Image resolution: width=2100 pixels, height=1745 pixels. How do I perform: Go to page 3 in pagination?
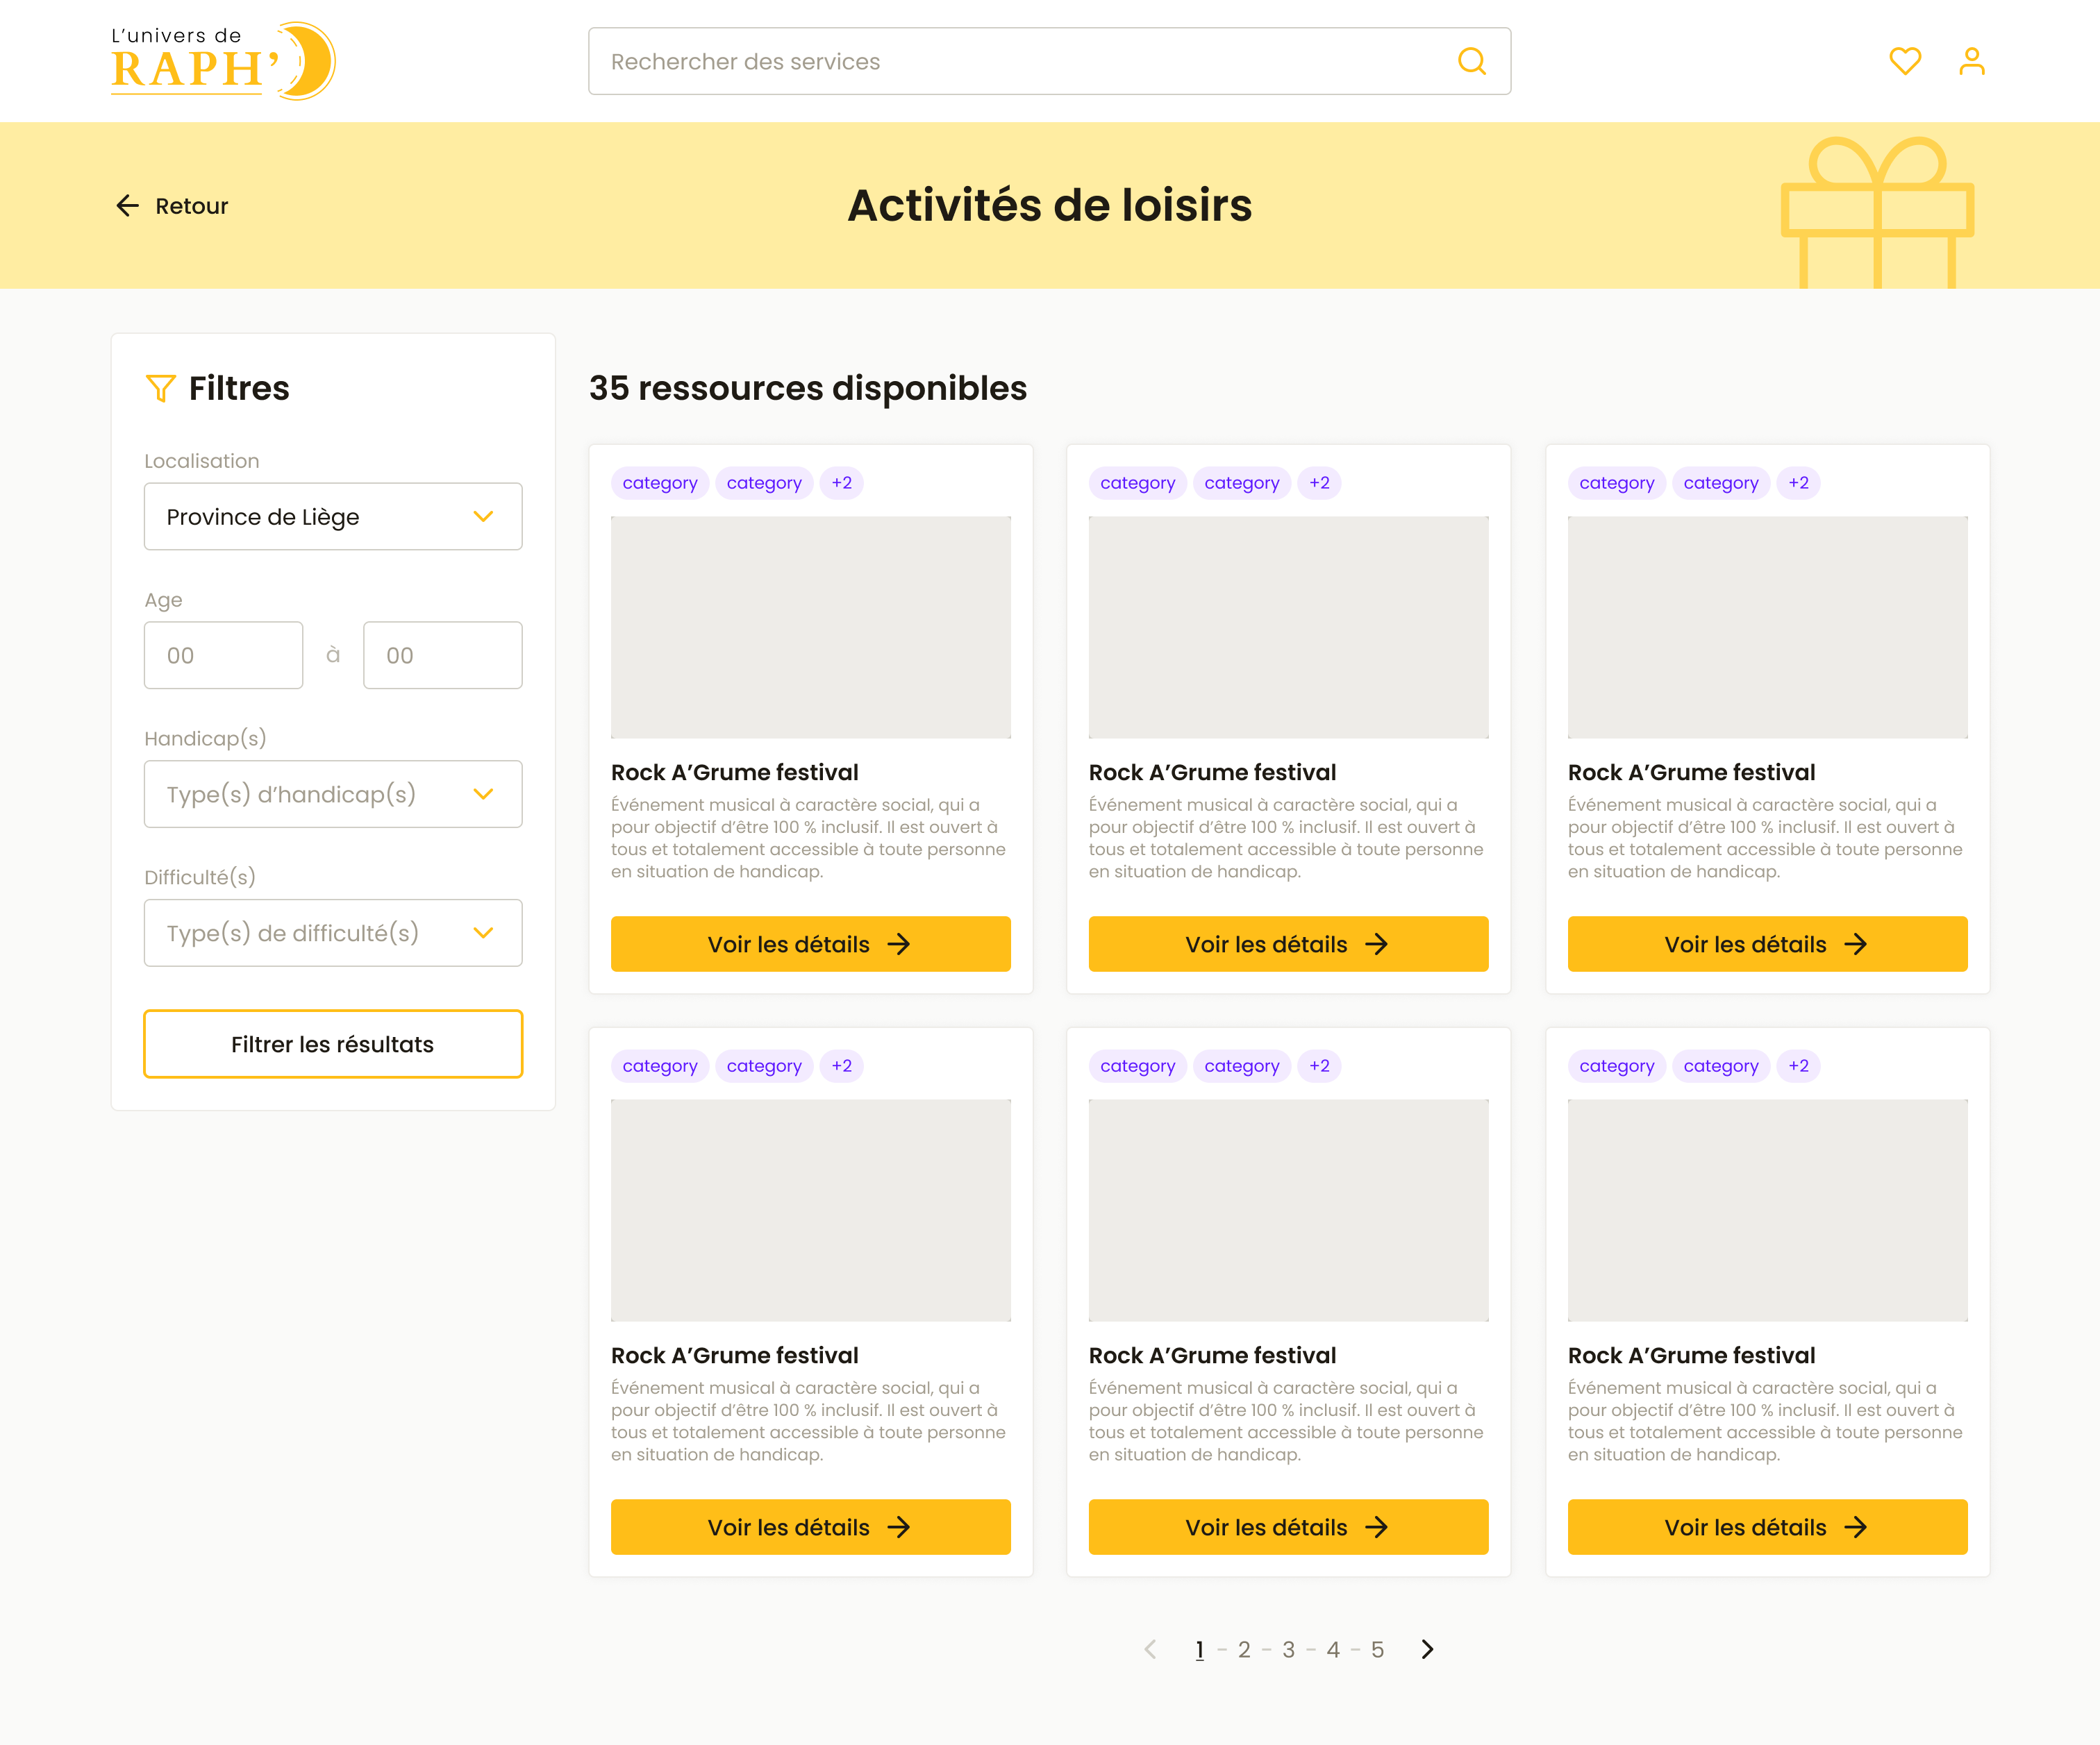(x=1288, y=1650)
